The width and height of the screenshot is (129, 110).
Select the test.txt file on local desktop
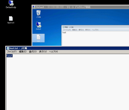pos(11,20)
